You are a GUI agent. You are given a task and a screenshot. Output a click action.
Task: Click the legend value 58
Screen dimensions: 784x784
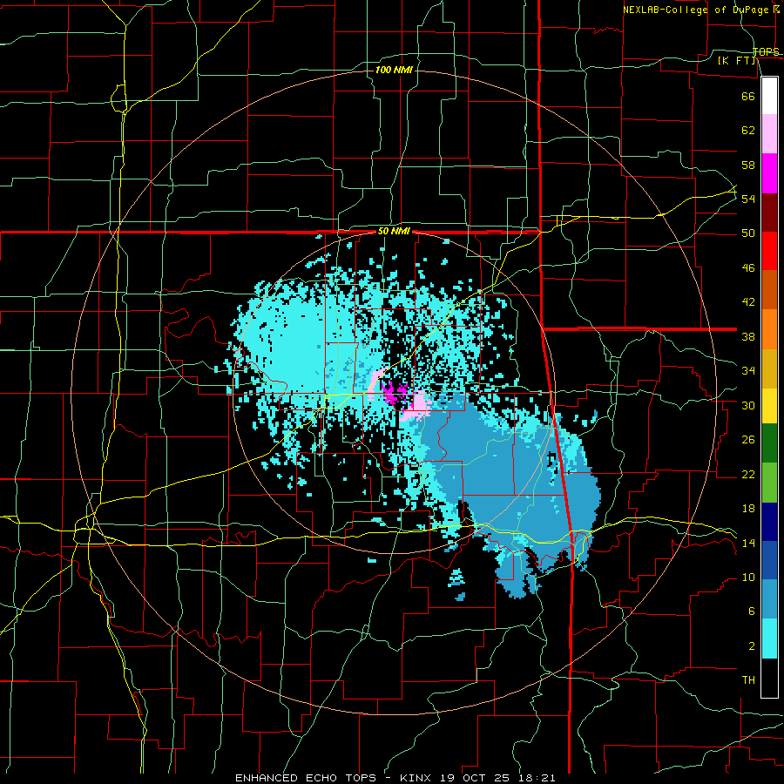[748, 165]
